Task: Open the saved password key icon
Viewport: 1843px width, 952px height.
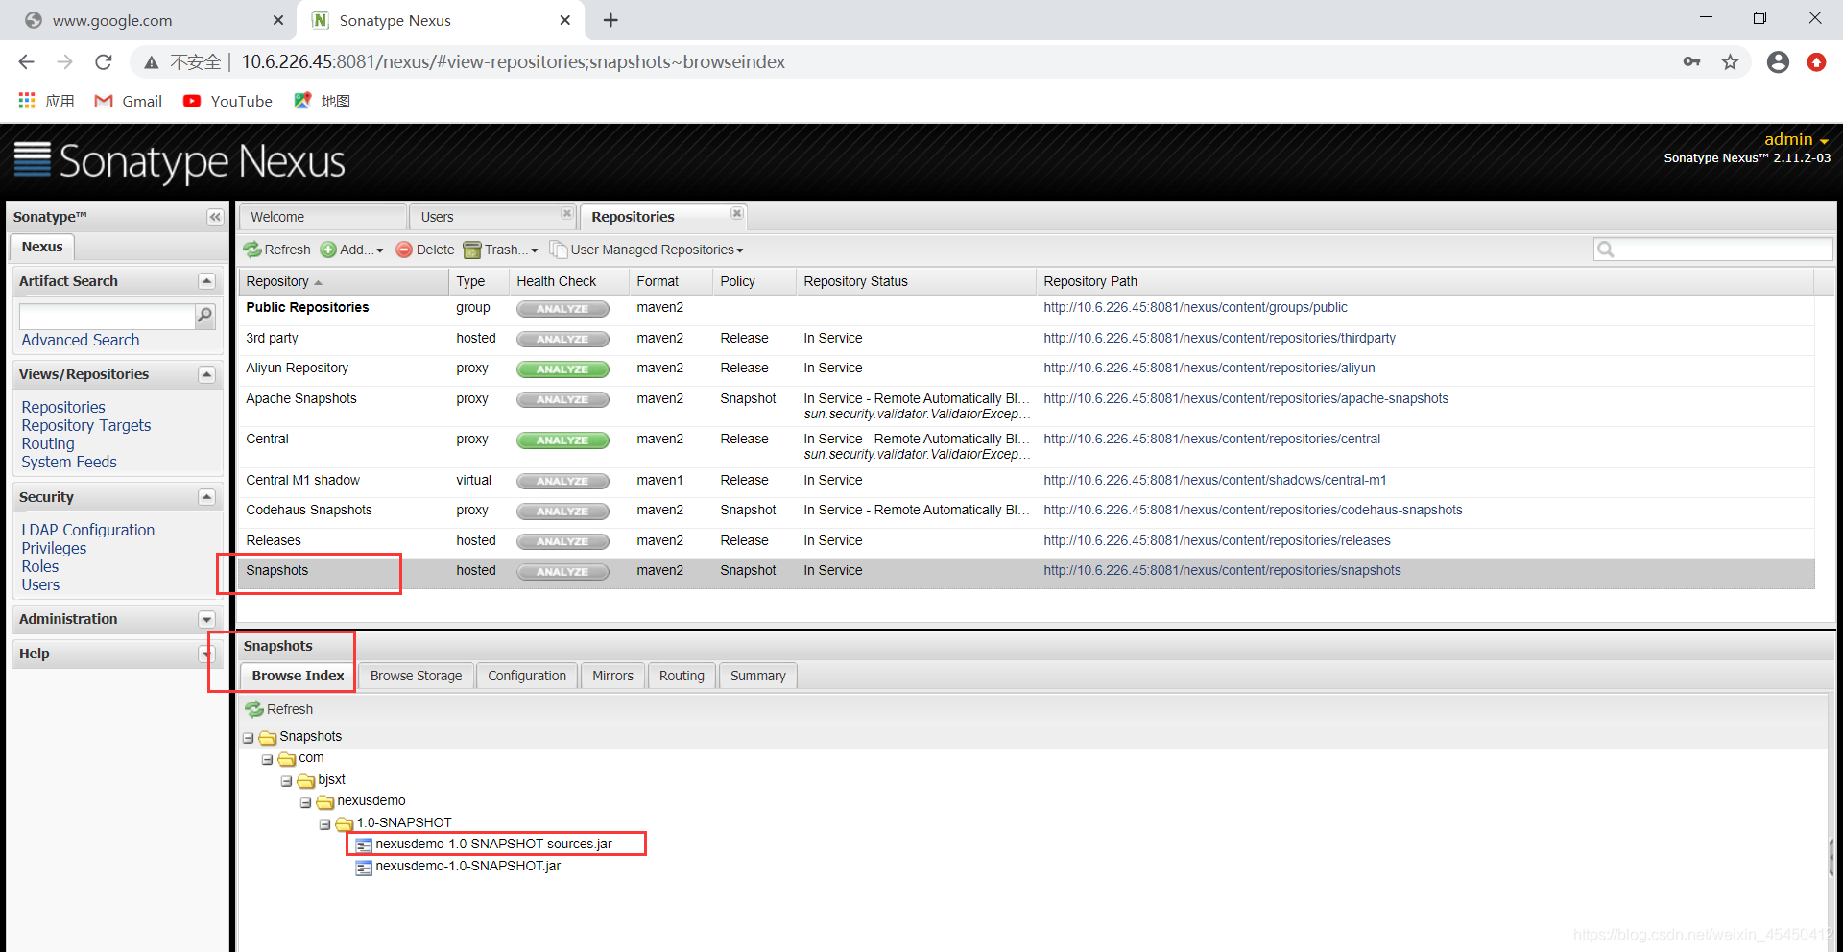Action: point(1691,62)
